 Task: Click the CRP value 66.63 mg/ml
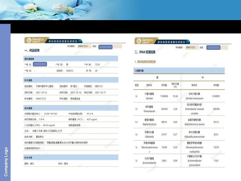click(49, 125)
